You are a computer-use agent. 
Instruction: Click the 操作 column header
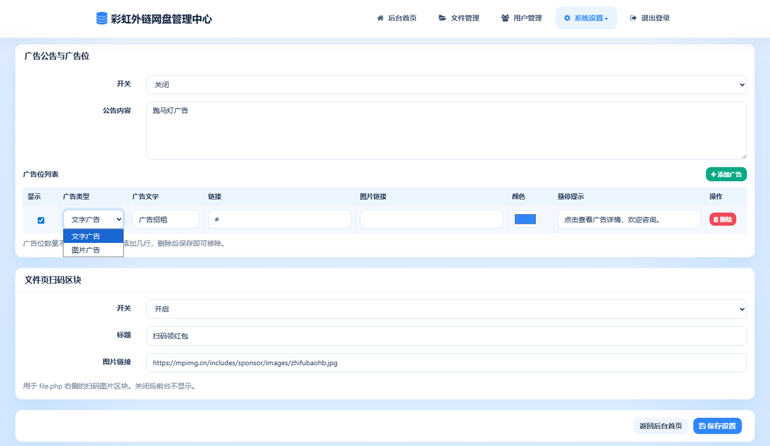[x=716, y=197]
